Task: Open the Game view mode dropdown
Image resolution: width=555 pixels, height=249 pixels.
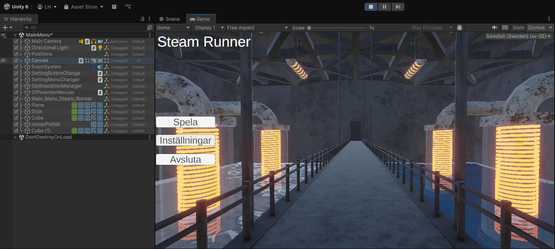Action: coord(173,28)
